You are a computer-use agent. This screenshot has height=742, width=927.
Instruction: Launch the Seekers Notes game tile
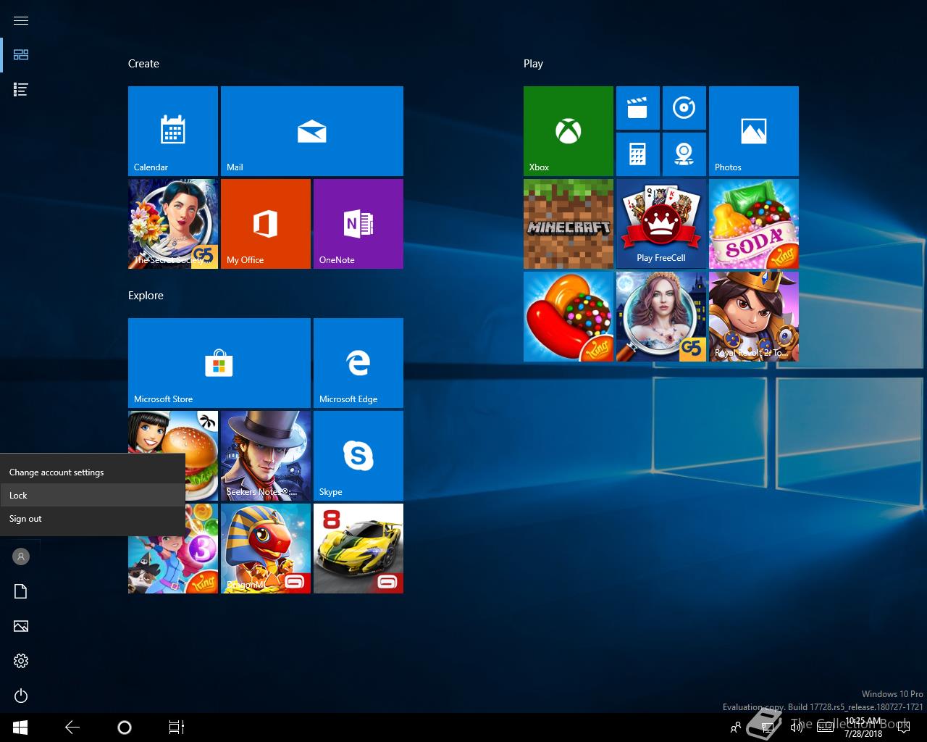point(266,456)
